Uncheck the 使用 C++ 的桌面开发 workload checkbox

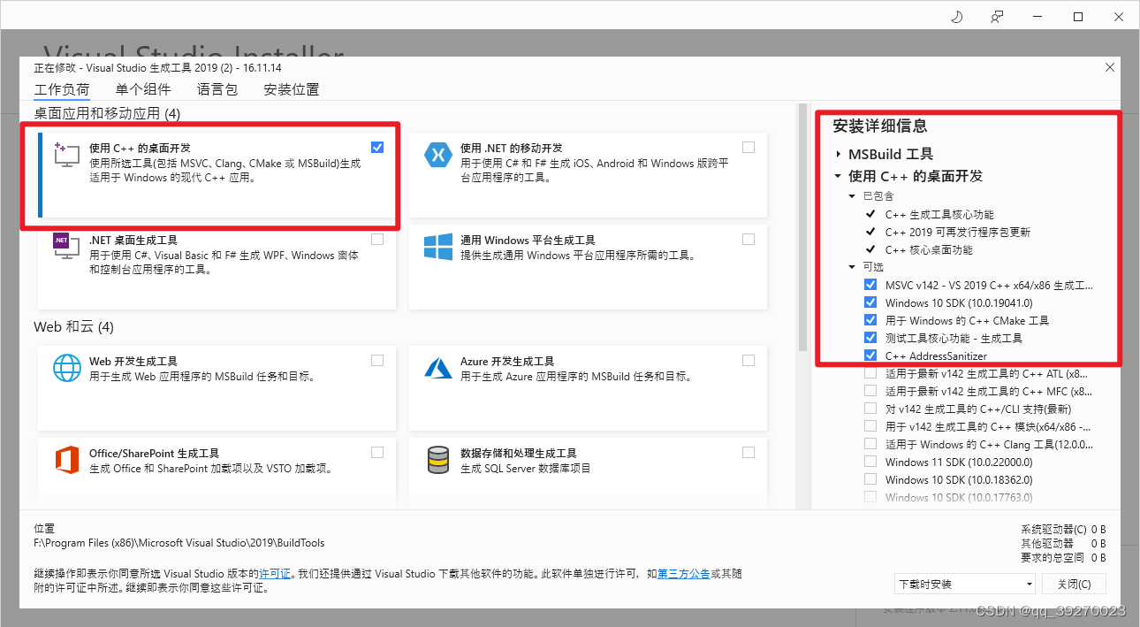377,147
